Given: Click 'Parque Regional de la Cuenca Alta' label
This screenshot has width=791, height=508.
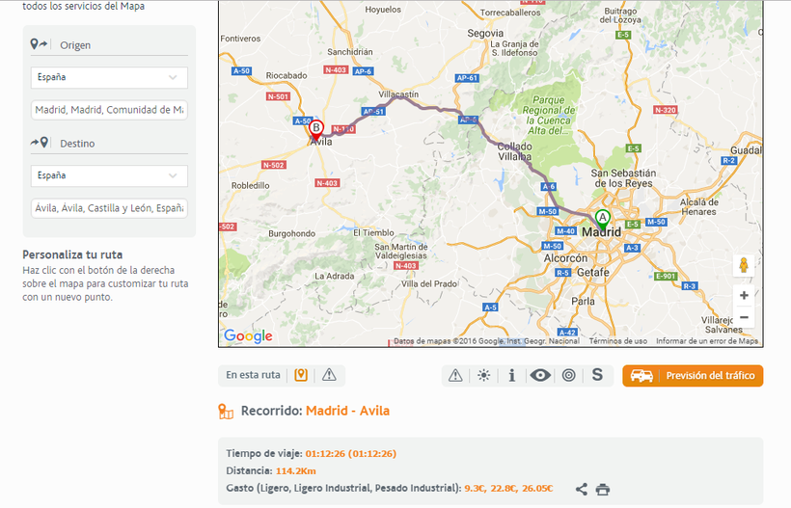Looking at the screenshot, I should point(548,116).
